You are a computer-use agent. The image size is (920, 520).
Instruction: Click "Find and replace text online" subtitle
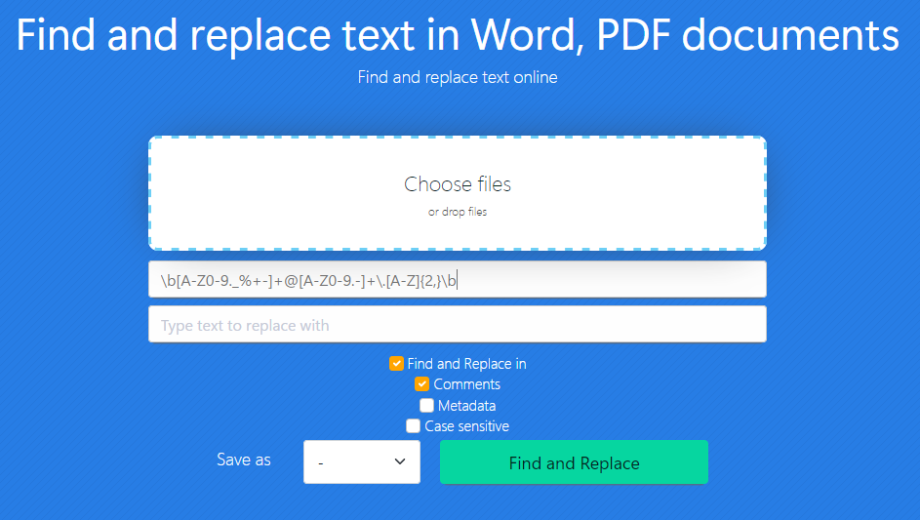pos(458,77)
